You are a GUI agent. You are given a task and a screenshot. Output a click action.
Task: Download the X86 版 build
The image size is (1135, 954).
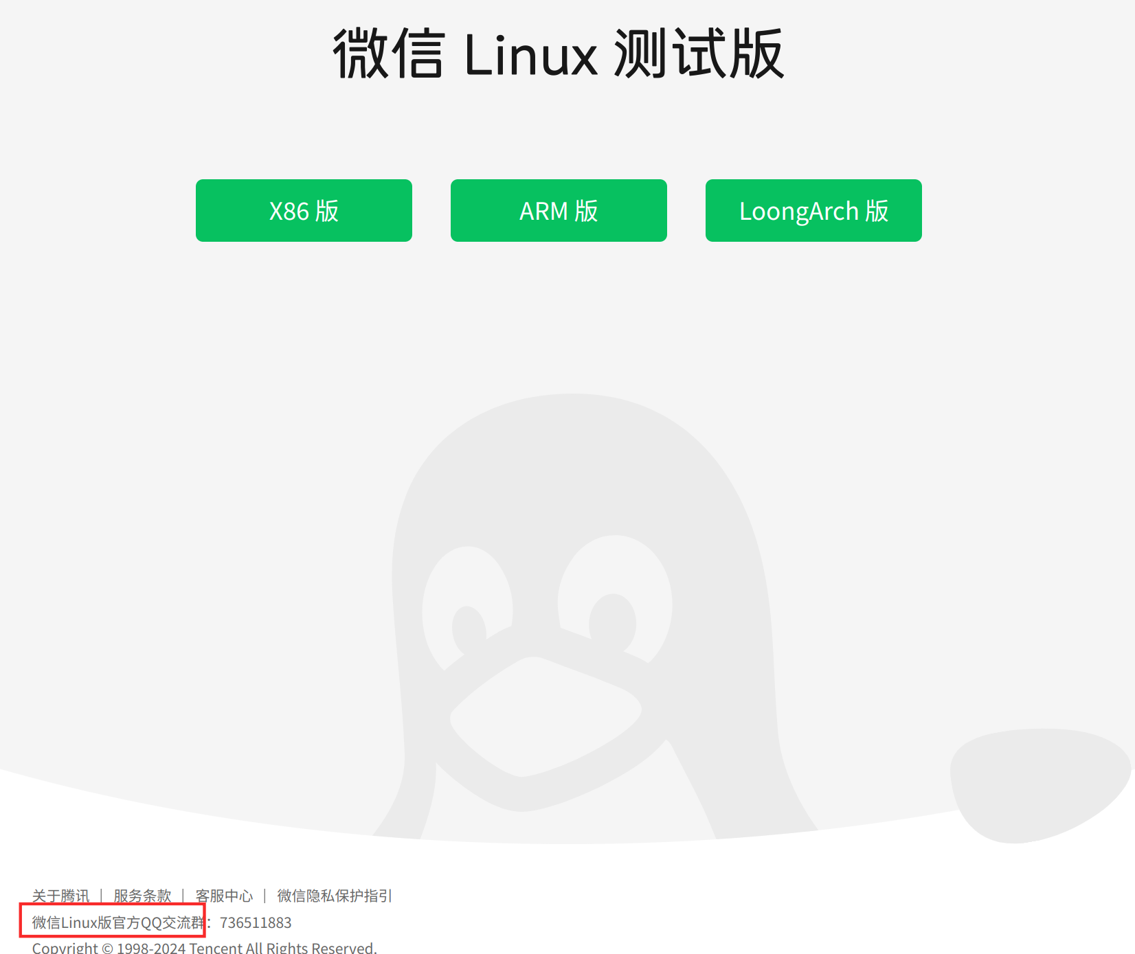(x=304, y=210)
